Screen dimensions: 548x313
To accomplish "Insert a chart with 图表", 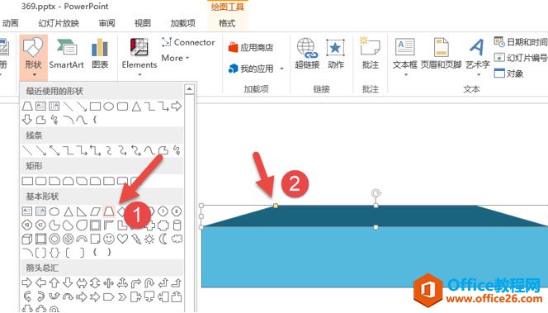I will (x=100, y=55).
